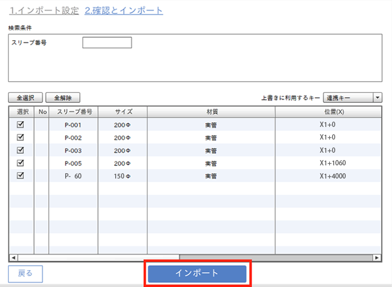The image size is (392, 287).
Task: Click the 材質 column header
Action: click(x=211, y=112)
